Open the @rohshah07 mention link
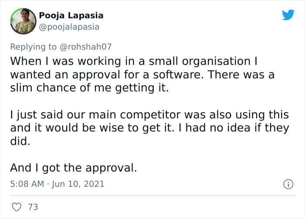This screenshot has height=219, width=305. [85, 47]
